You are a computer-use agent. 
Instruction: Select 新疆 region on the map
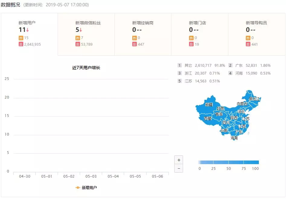pyautogui.click(x=209, y=105)
